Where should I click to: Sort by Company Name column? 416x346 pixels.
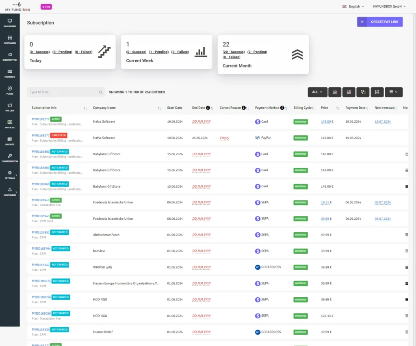[x=159, y=108]
